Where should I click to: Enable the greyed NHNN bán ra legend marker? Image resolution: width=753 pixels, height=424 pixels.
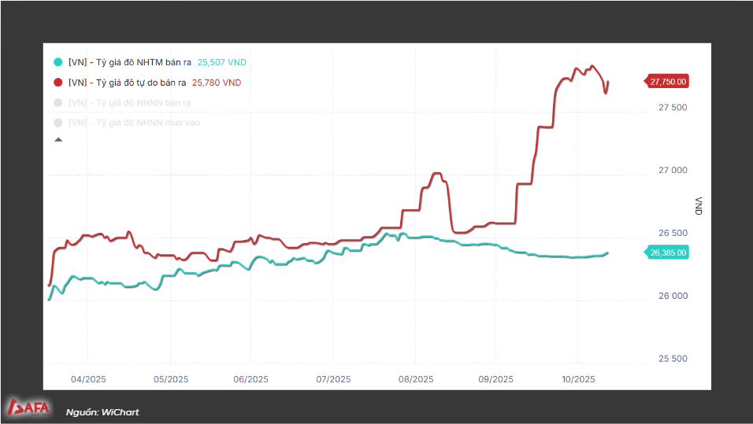click(x=57, y=103)
